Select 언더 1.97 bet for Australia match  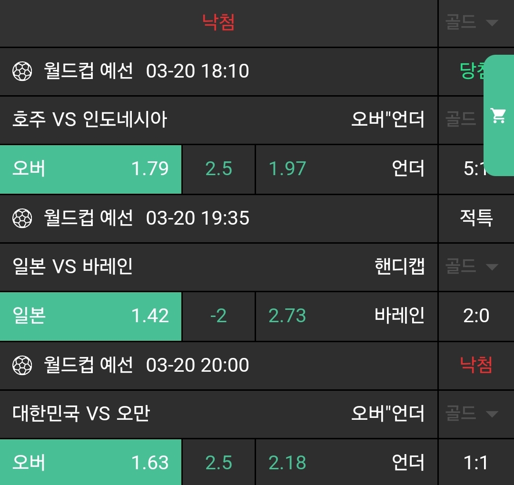tap(346, 169)
